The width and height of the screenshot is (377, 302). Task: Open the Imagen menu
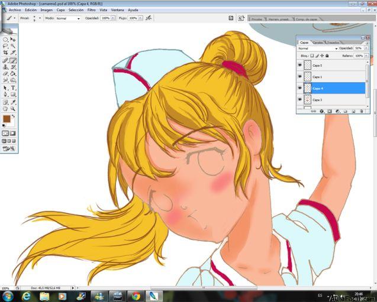[x=47, y=10]
